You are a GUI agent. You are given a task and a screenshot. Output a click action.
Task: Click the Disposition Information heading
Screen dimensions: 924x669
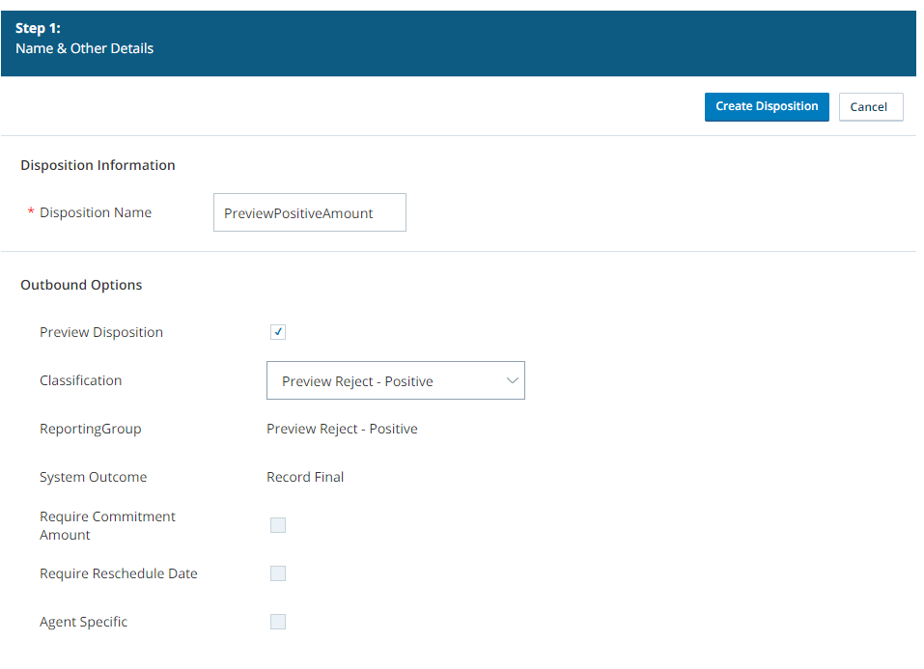[98, 165]
